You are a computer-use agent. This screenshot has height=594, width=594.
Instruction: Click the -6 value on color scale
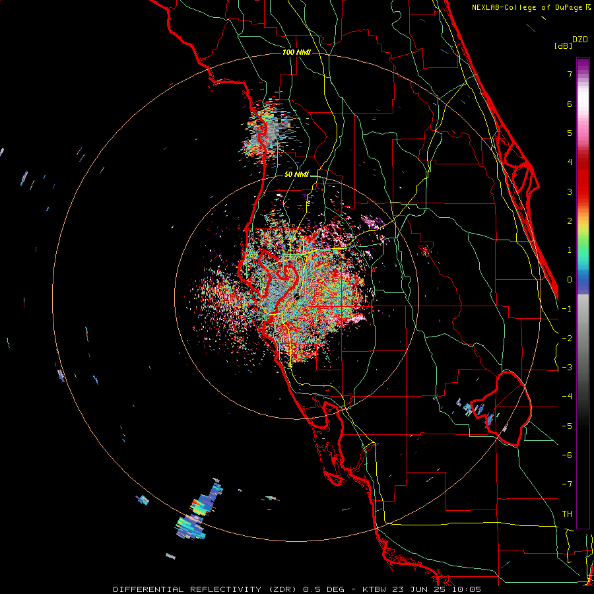[x=567, y=455]
